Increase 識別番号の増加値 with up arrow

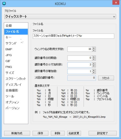point(94,70)
